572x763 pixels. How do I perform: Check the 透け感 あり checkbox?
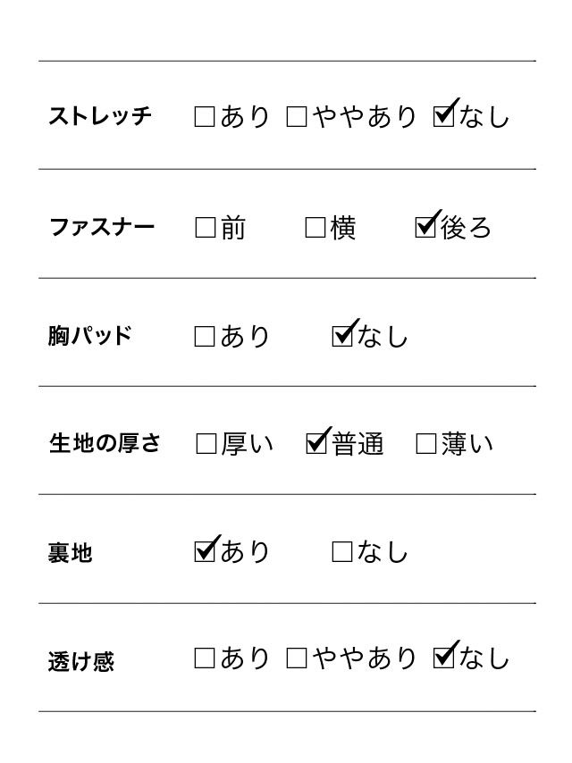205,659
